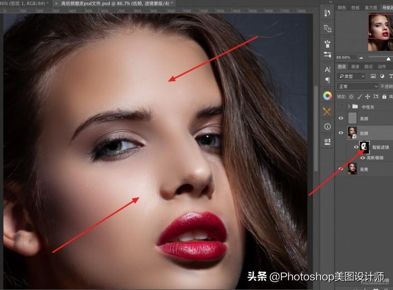Hide the 高频 layer
The image size is (393, 290).
pyautogui.click(x=341, y=118)
